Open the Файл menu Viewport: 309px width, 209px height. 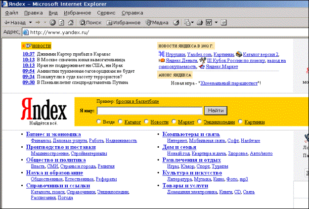point(11,13)
